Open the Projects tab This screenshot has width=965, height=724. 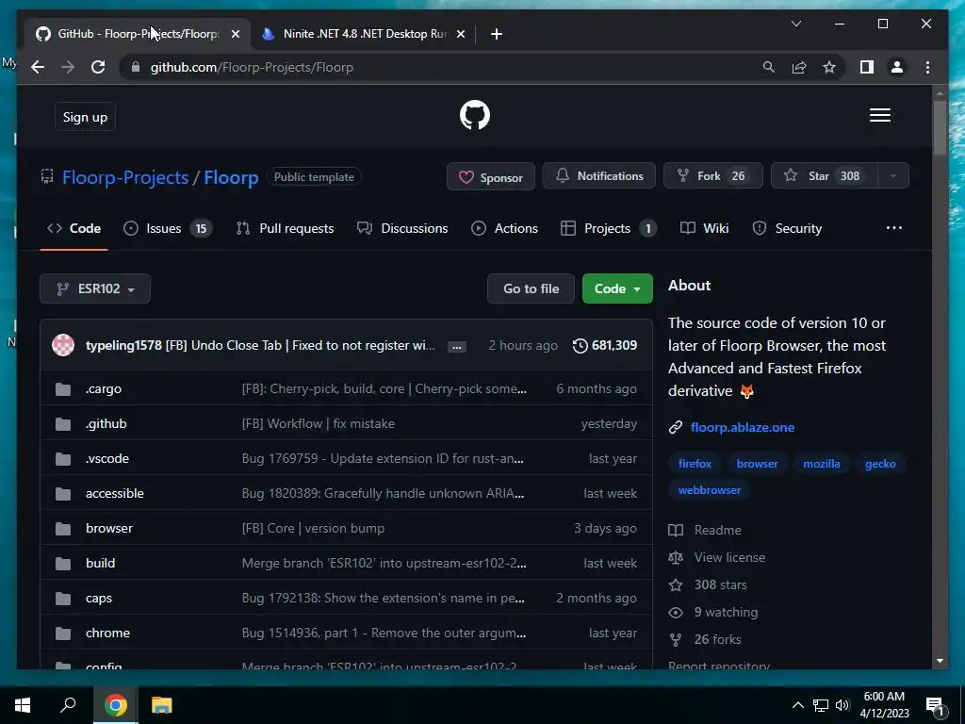point(608,228)
